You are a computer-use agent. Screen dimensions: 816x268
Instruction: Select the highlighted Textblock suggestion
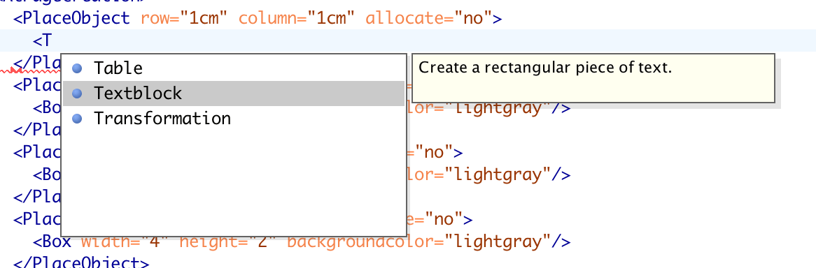(234, 94)
